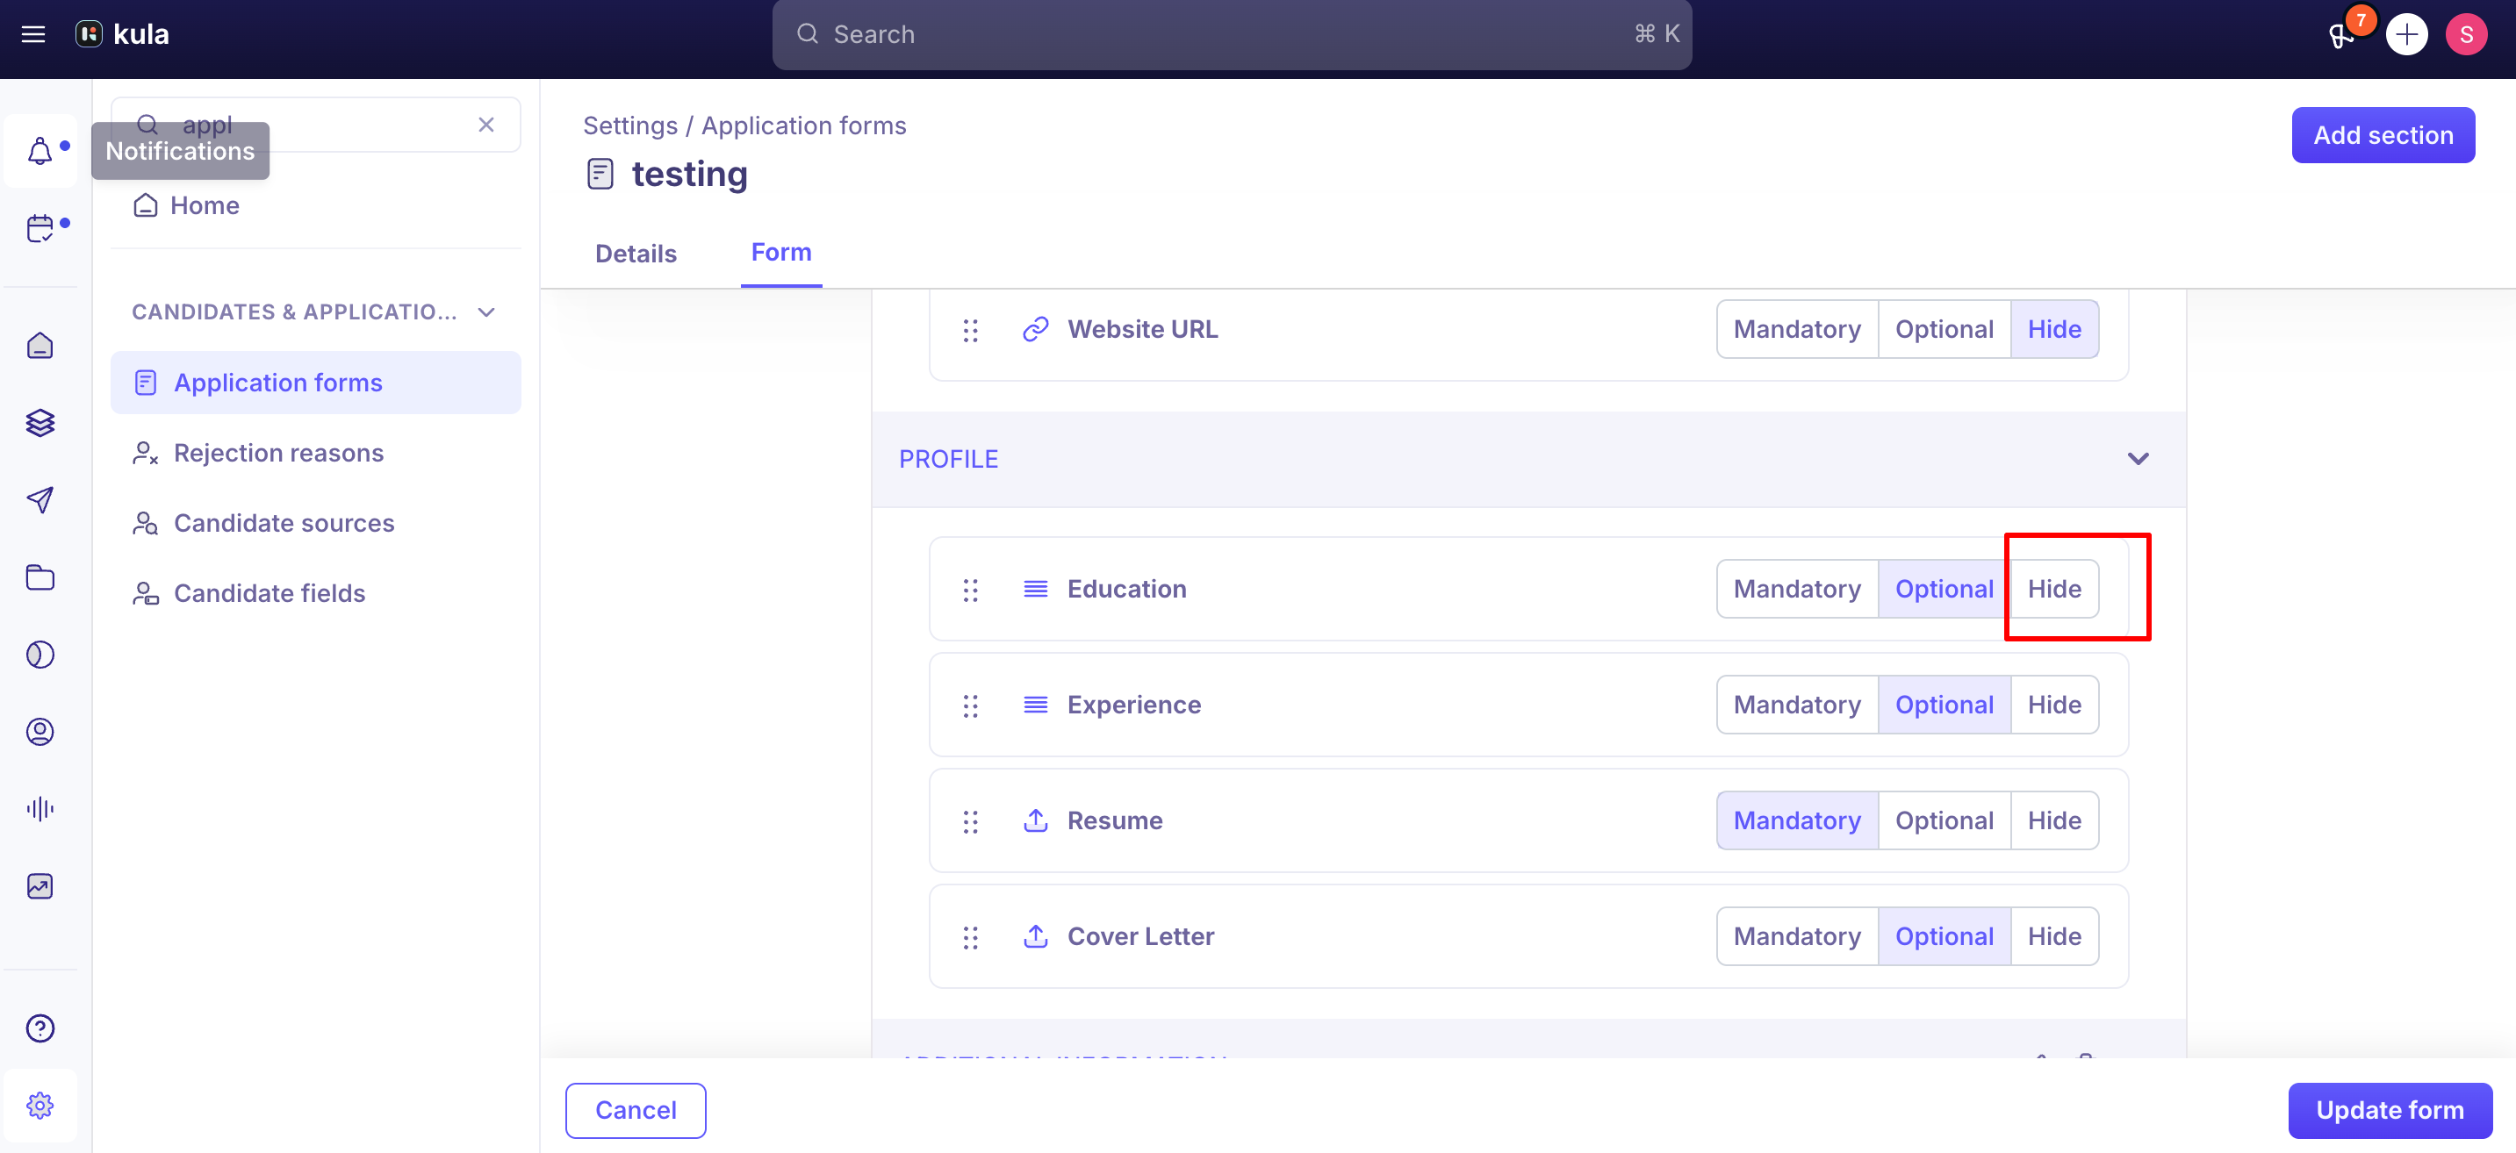Image resolution: width=2516 pixels, height=1153 pixels.
Task: Click the Cover Letter upload icon
Action: pyautogui.click(x=1035, y=936)
